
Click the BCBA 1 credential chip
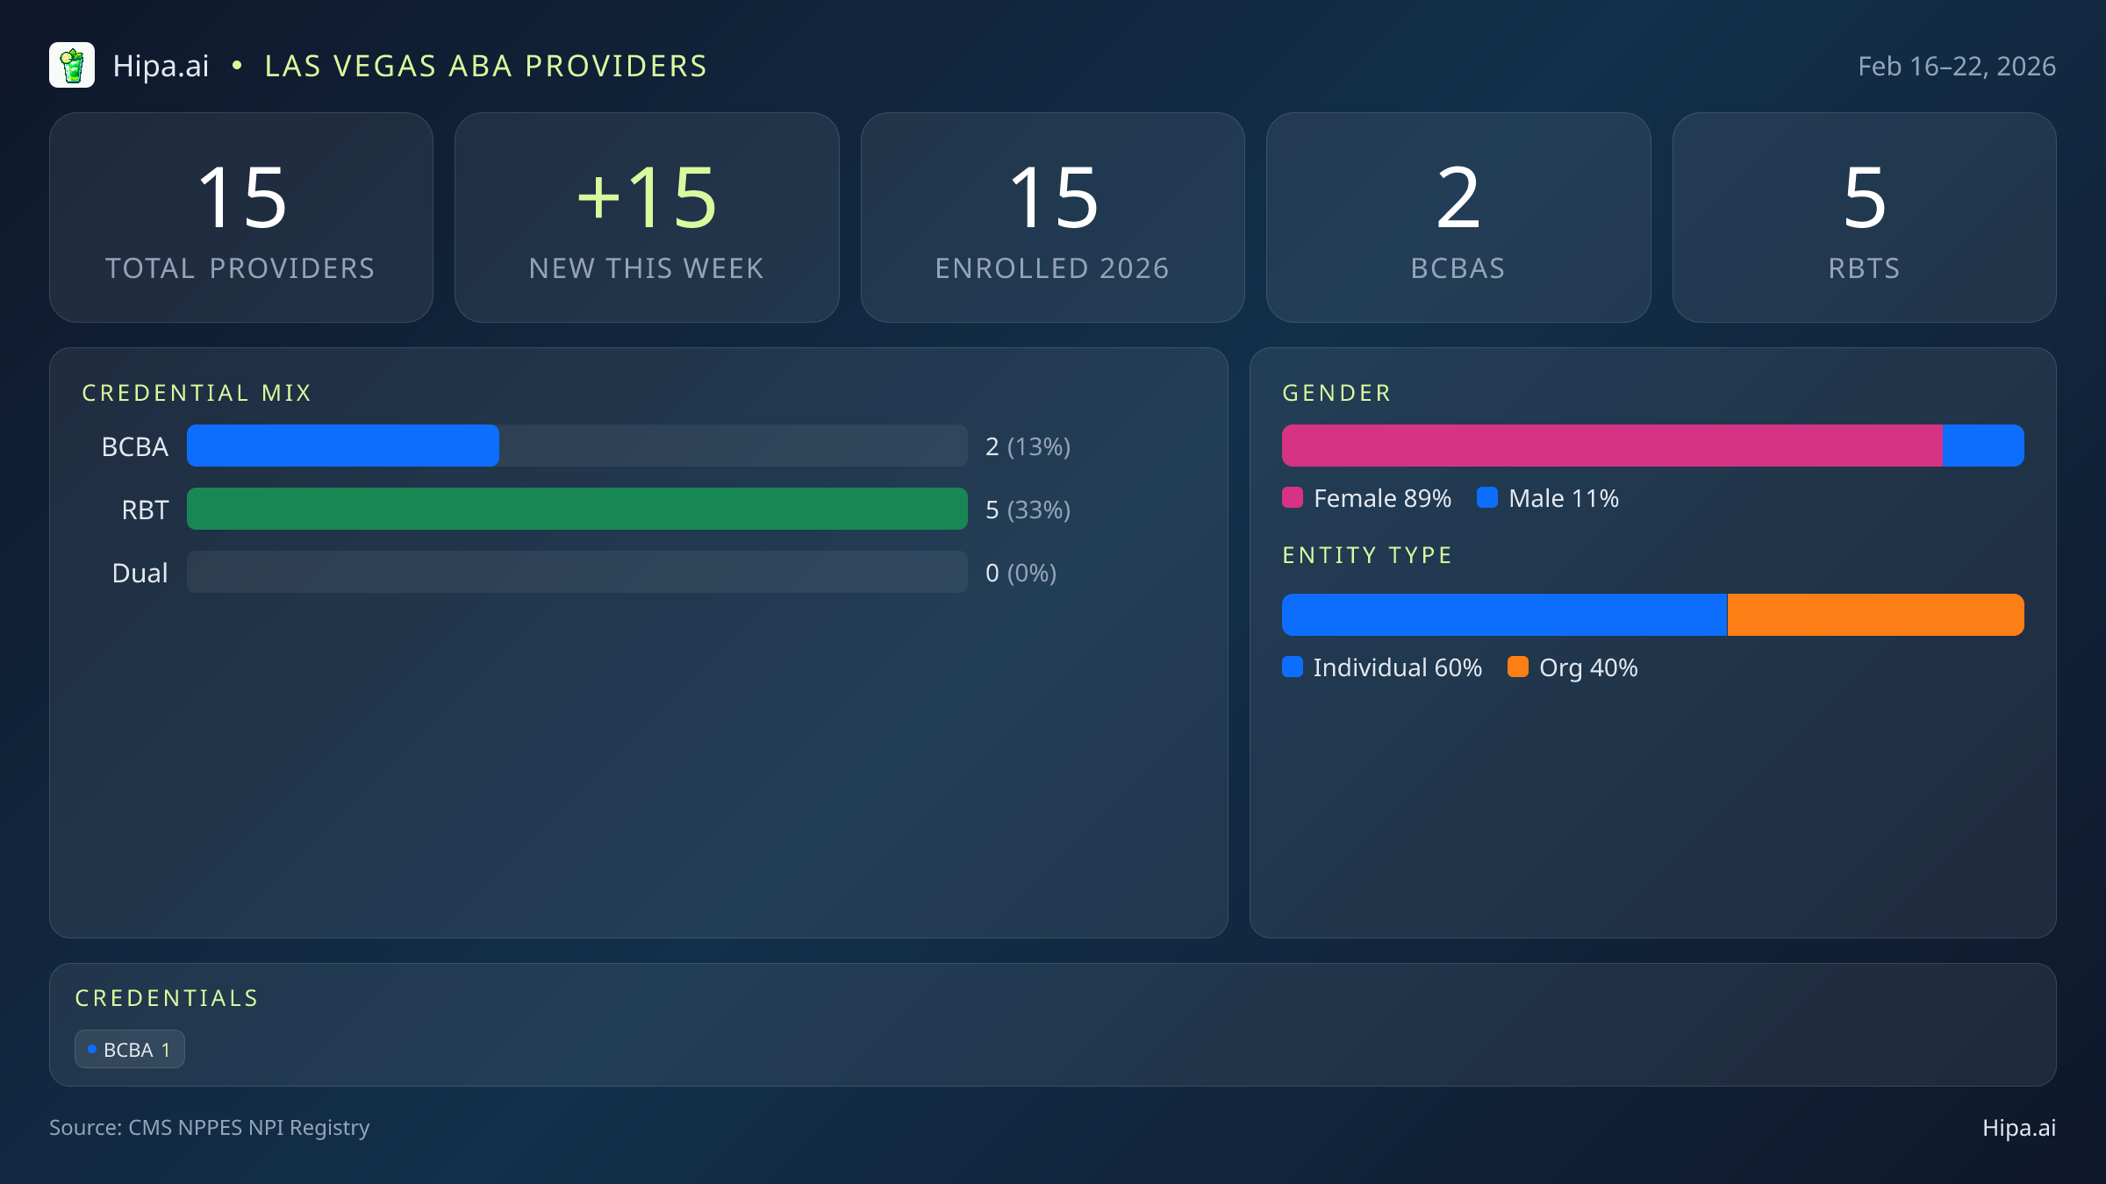(x=130, y=1050)
